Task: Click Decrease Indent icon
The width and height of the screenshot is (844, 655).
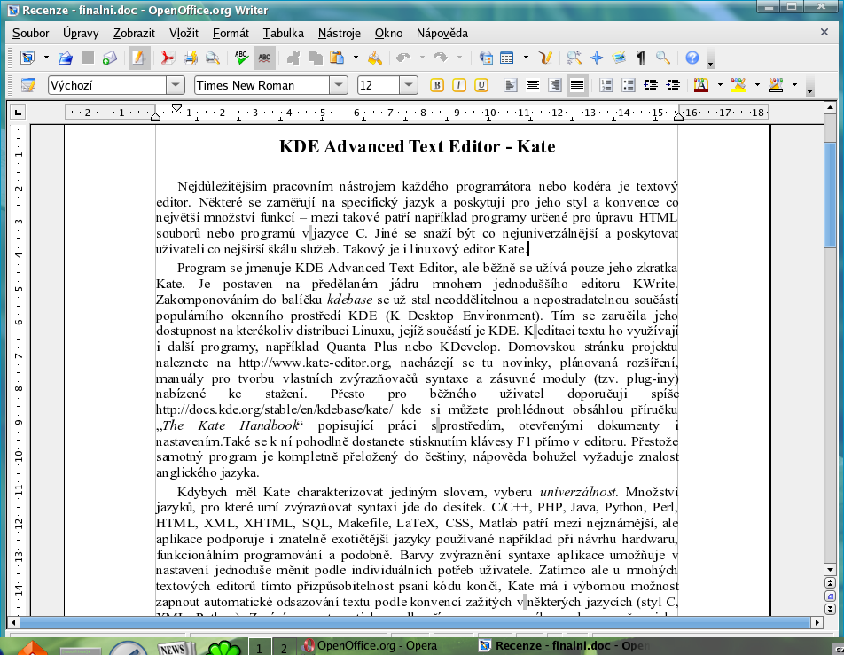Action: (651, 85)
